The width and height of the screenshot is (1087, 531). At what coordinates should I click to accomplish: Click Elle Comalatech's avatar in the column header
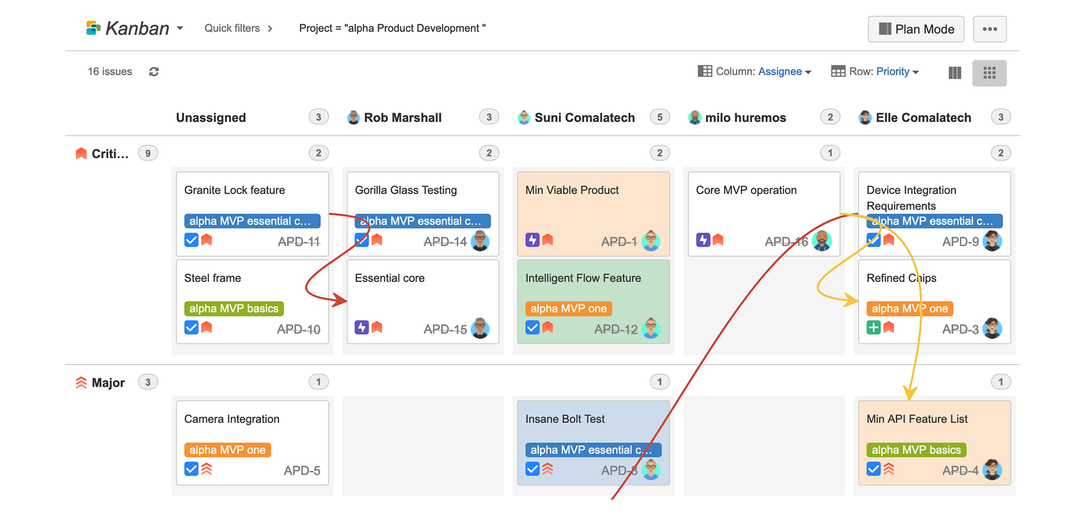tap(865, 117)
